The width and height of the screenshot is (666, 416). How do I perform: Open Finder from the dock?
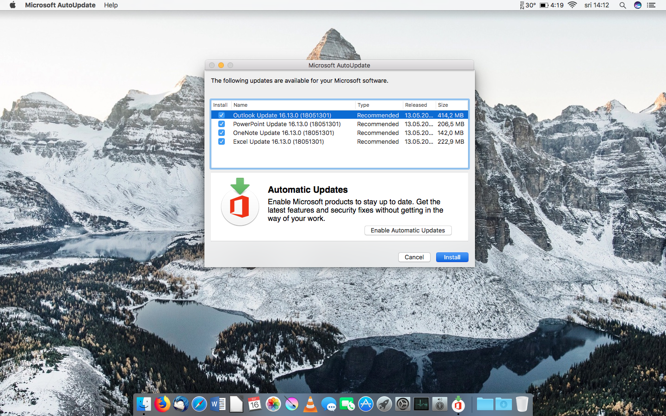(144, 404)
